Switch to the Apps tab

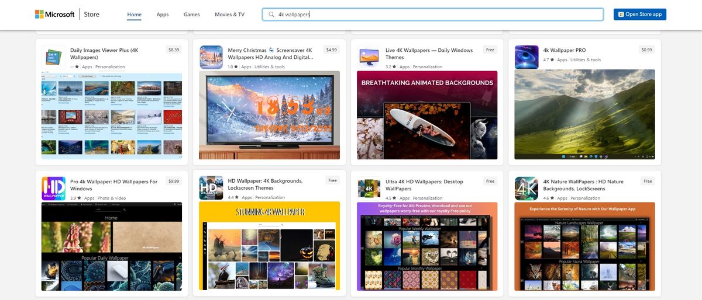pyautogui.click(x=163, y=15)
